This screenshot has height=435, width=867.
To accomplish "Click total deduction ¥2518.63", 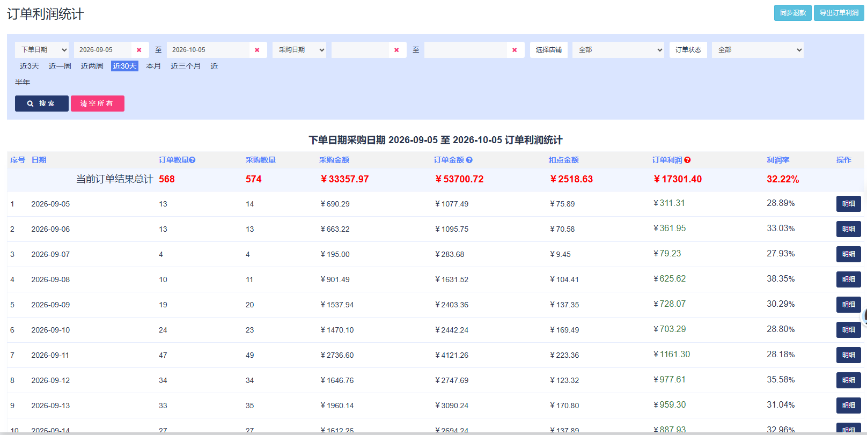I will [x=571, y=179].
